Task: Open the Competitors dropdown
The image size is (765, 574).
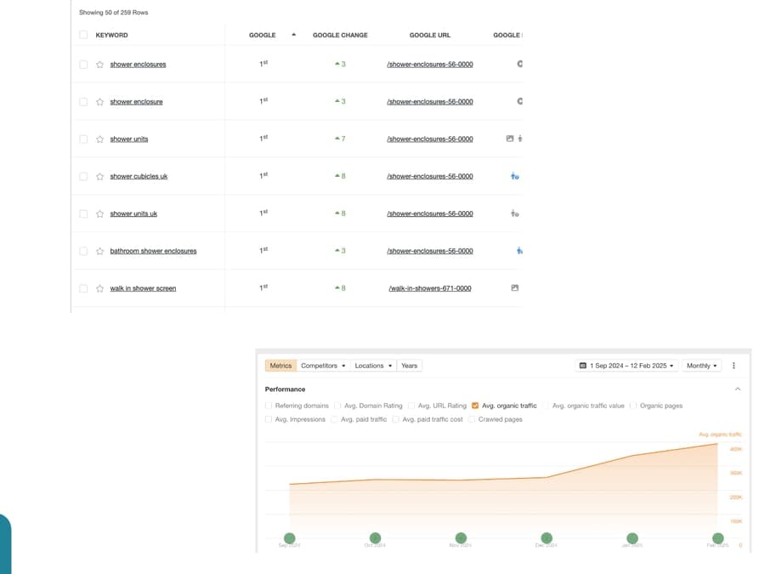Action: 323,366
